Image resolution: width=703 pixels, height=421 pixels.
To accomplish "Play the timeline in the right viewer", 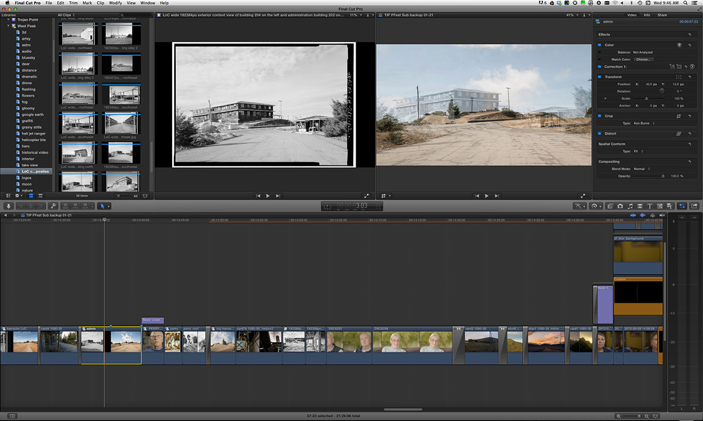I will pos(486,196).
